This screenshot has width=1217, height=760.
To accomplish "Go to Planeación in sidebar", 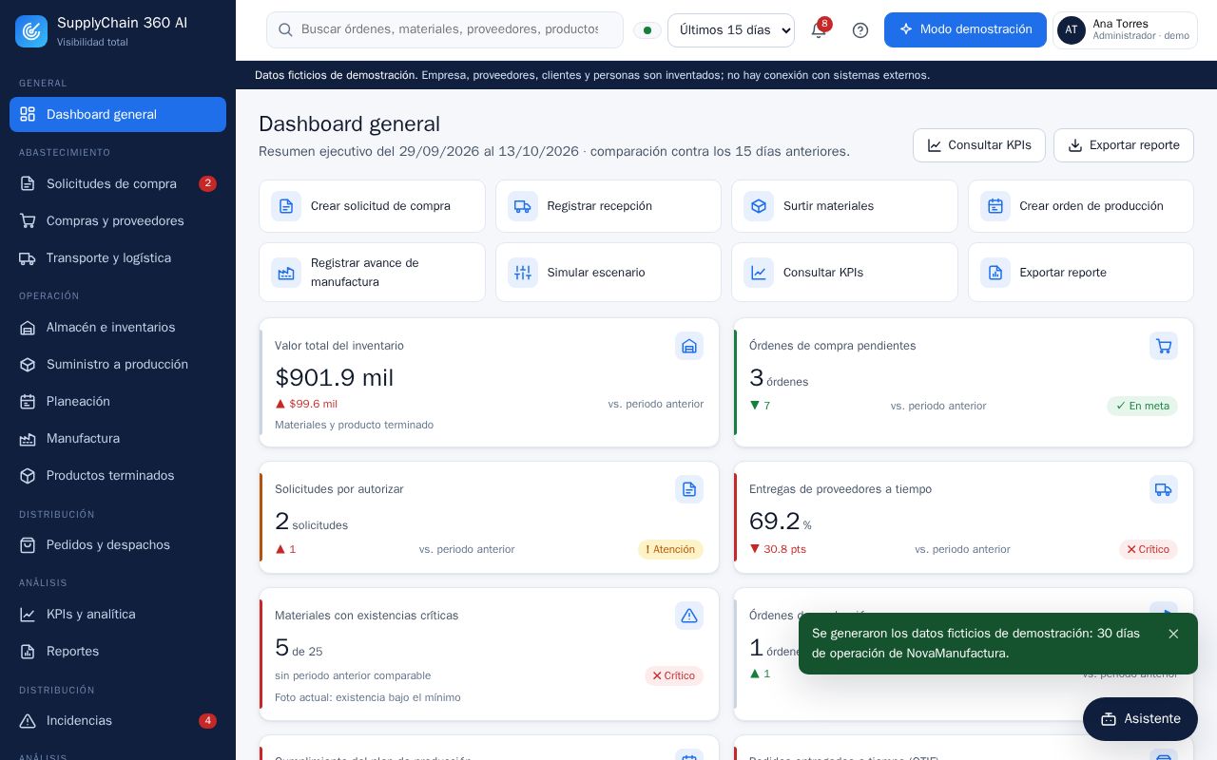I will pyautogui.click(x=118, y=401).
